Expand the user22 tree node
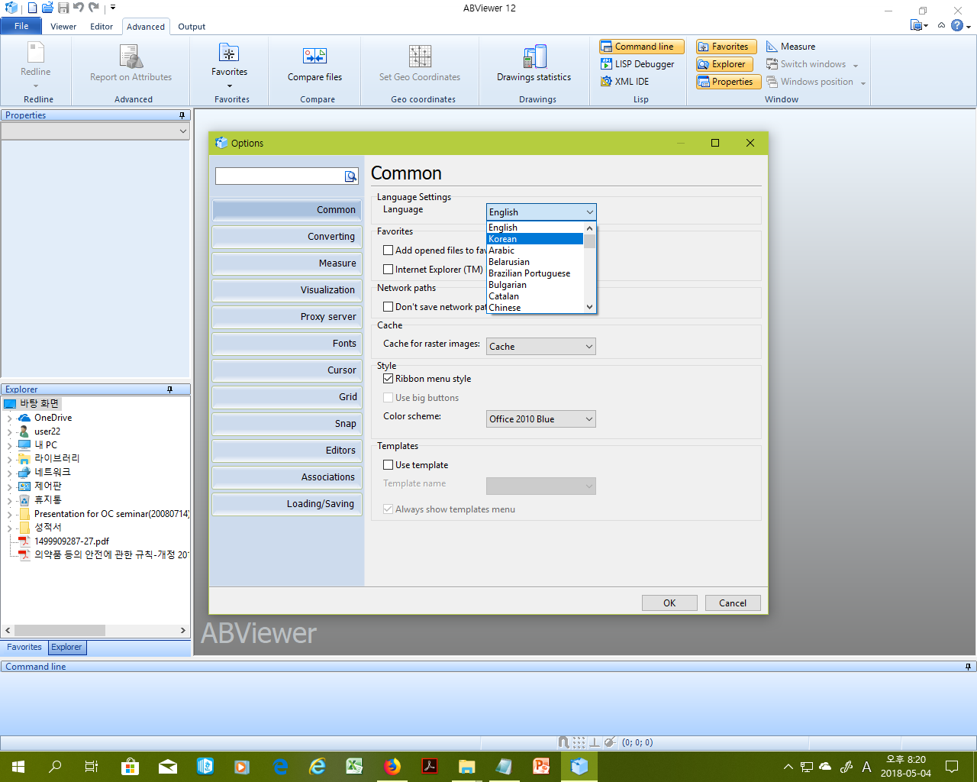 (9, 432)
